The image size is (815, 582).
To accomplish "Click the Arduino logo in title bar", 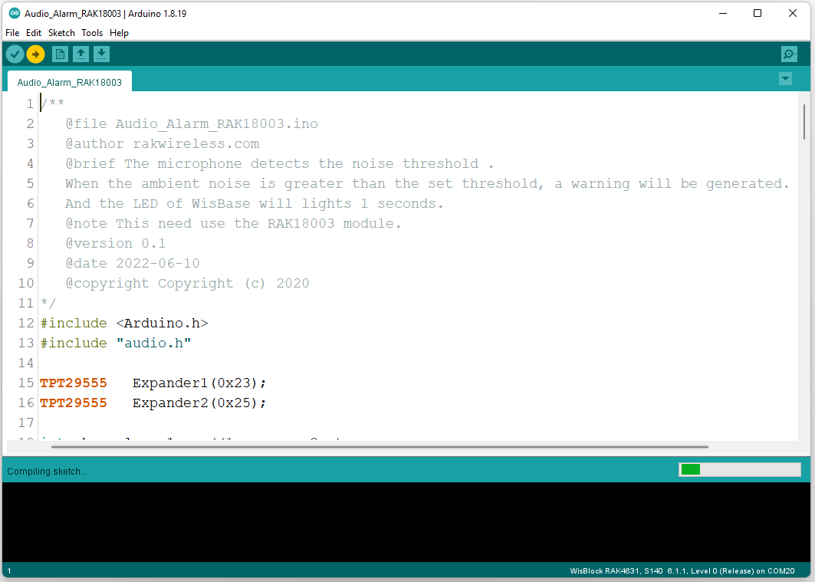I will tap(15, 14).
